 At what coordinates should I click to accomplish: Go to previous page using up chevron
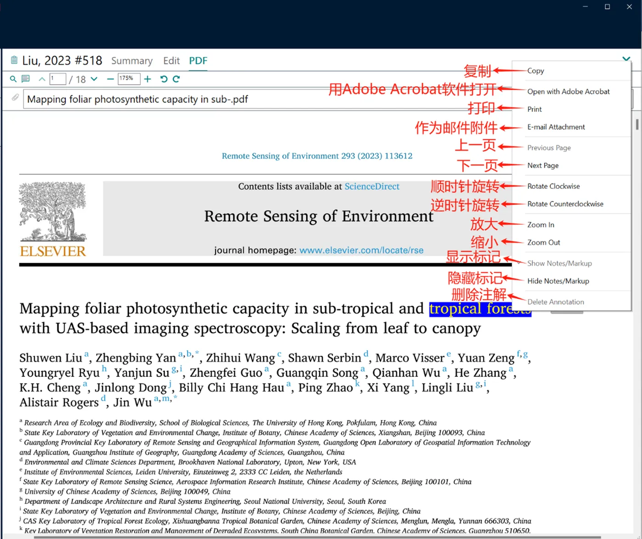[x=42, y=79]
